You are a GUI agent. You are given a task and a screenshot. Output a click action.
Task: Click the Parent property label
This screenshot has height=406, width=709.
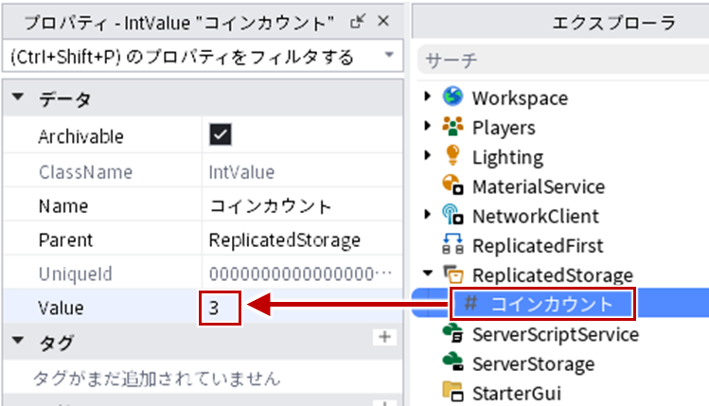click(65, 240)
